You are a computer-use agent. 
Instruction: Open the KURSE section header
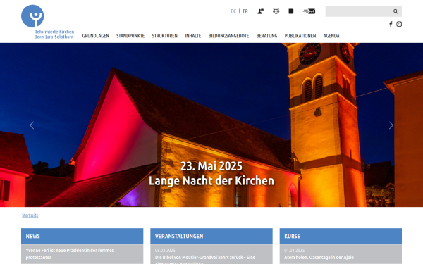341,237
